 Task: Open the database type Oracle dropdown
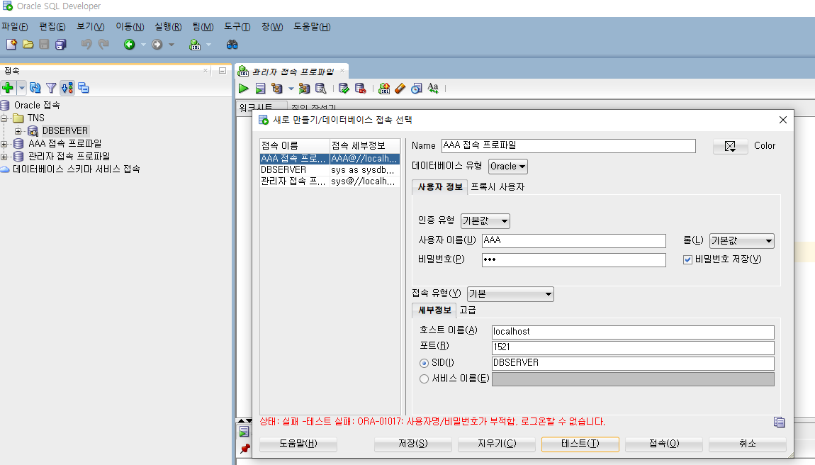click(x=508, y=167)
